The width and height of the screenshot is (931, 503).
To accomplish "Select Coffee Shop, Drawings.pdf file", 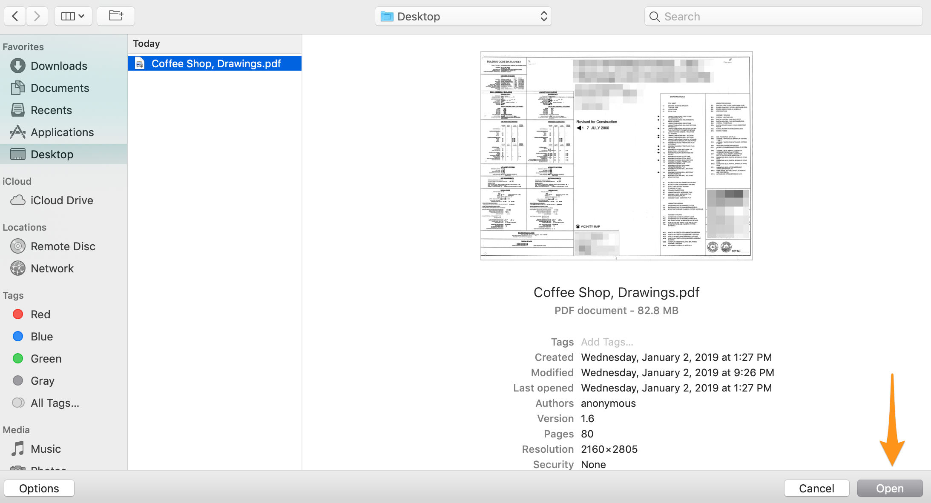I will pyautogui.click(x=216, y=63).
